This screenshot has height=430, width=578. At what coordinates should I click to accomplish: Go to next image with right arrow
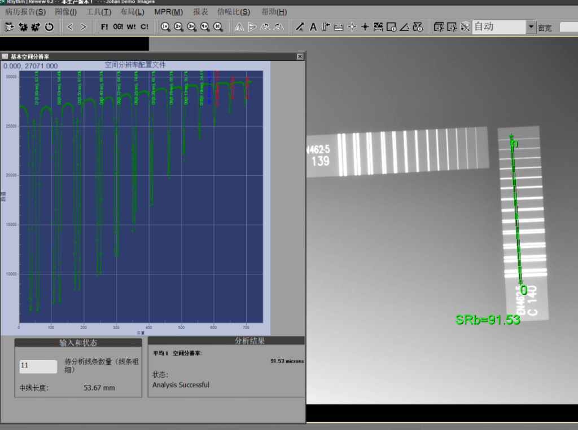tap(84, 26)
